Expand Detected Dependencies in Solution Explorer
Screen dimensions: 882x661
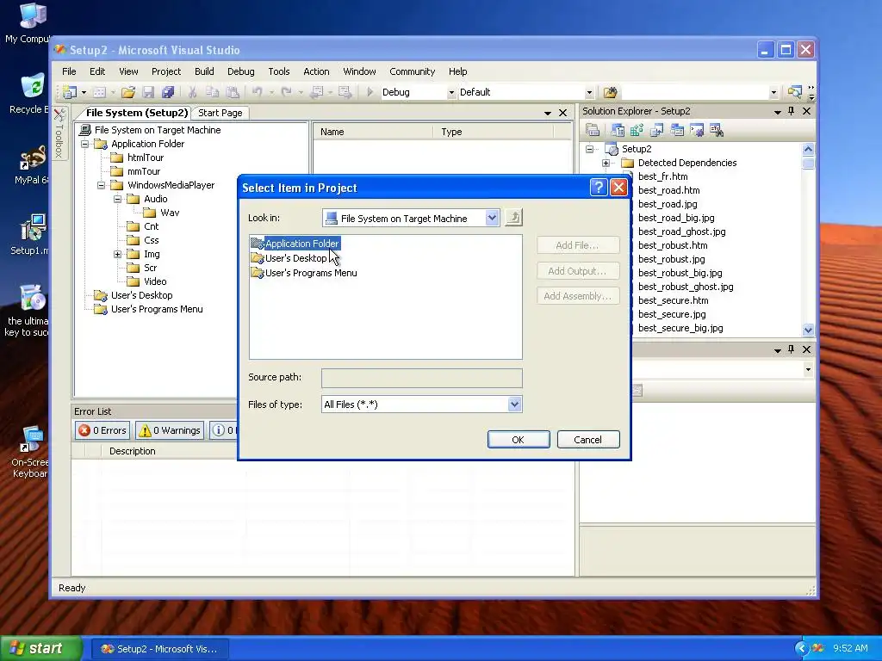coord(606,163)
